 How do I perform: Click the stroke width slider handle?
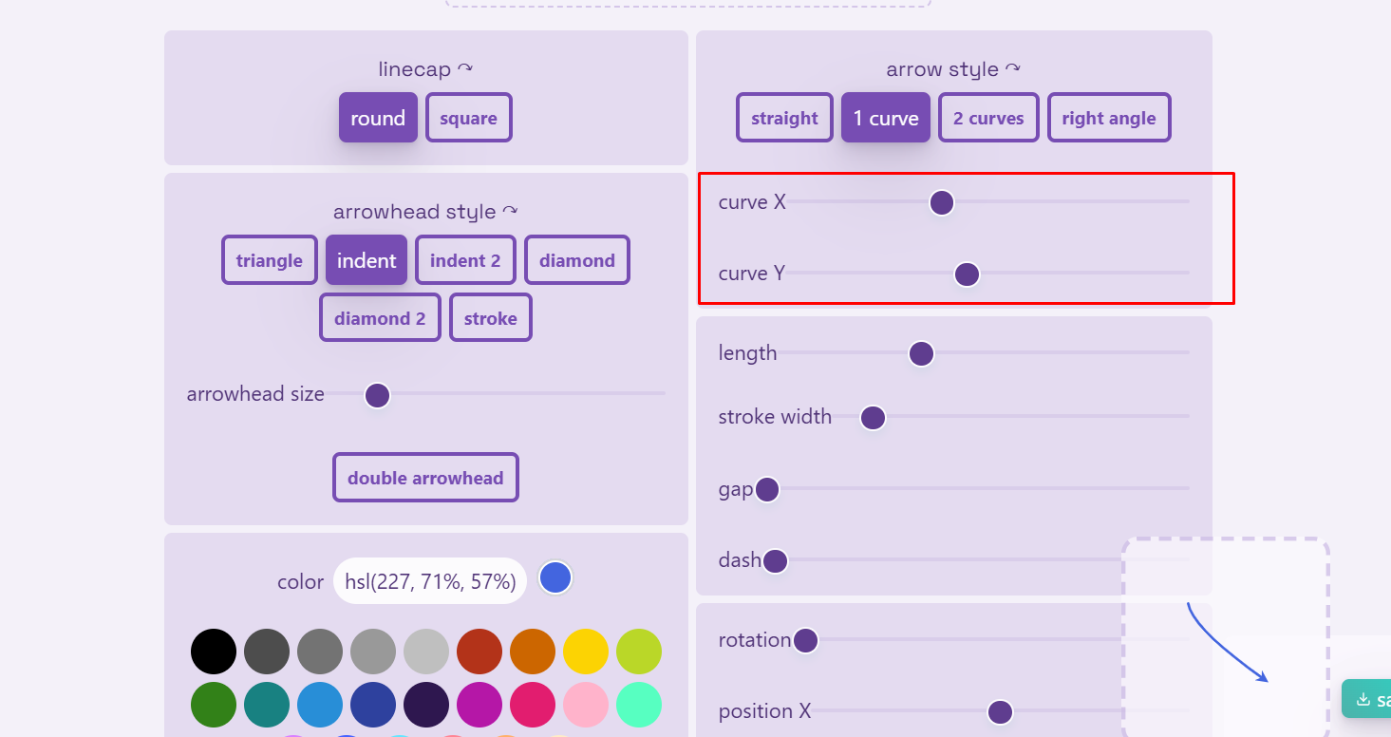(x=873, y=418)
